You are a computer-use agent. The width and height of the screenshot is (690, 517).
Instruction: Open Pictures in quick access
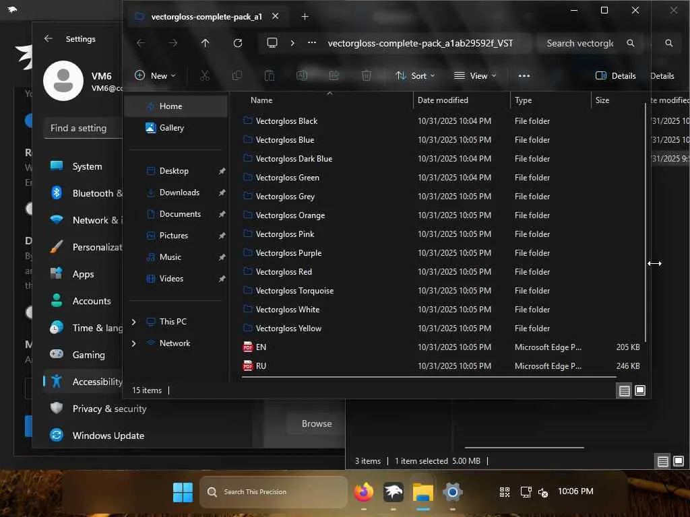[173, 236]
